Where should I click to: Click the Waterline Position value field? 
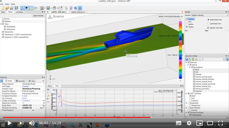click(x=33, y=103)
